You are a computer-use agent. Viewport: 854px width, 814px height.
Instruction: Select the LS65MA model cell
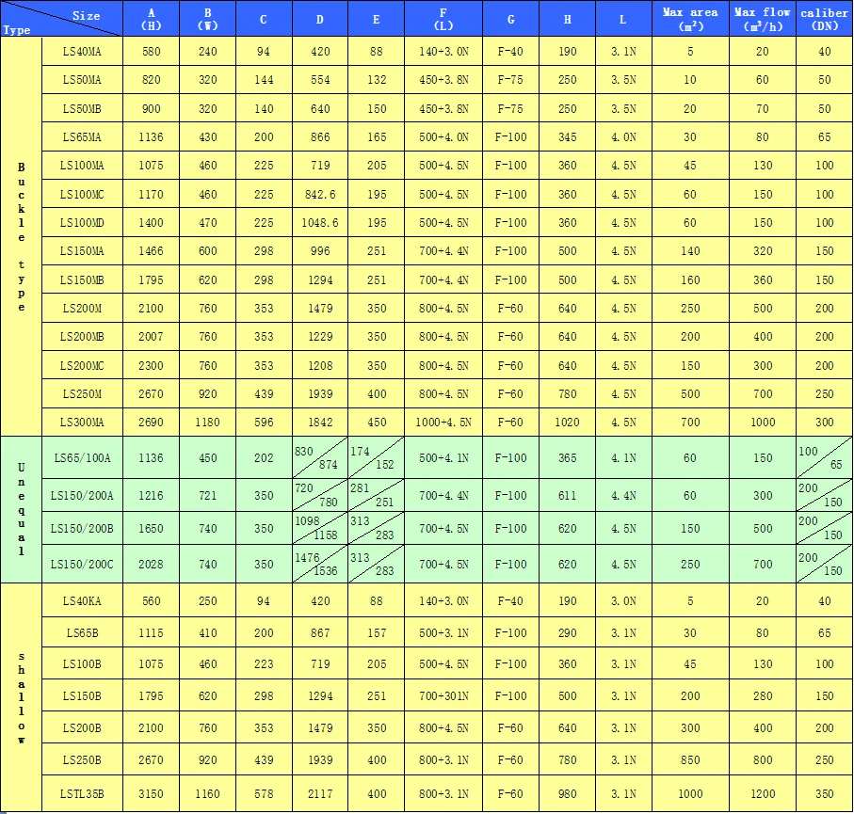[x=82, y=136]
